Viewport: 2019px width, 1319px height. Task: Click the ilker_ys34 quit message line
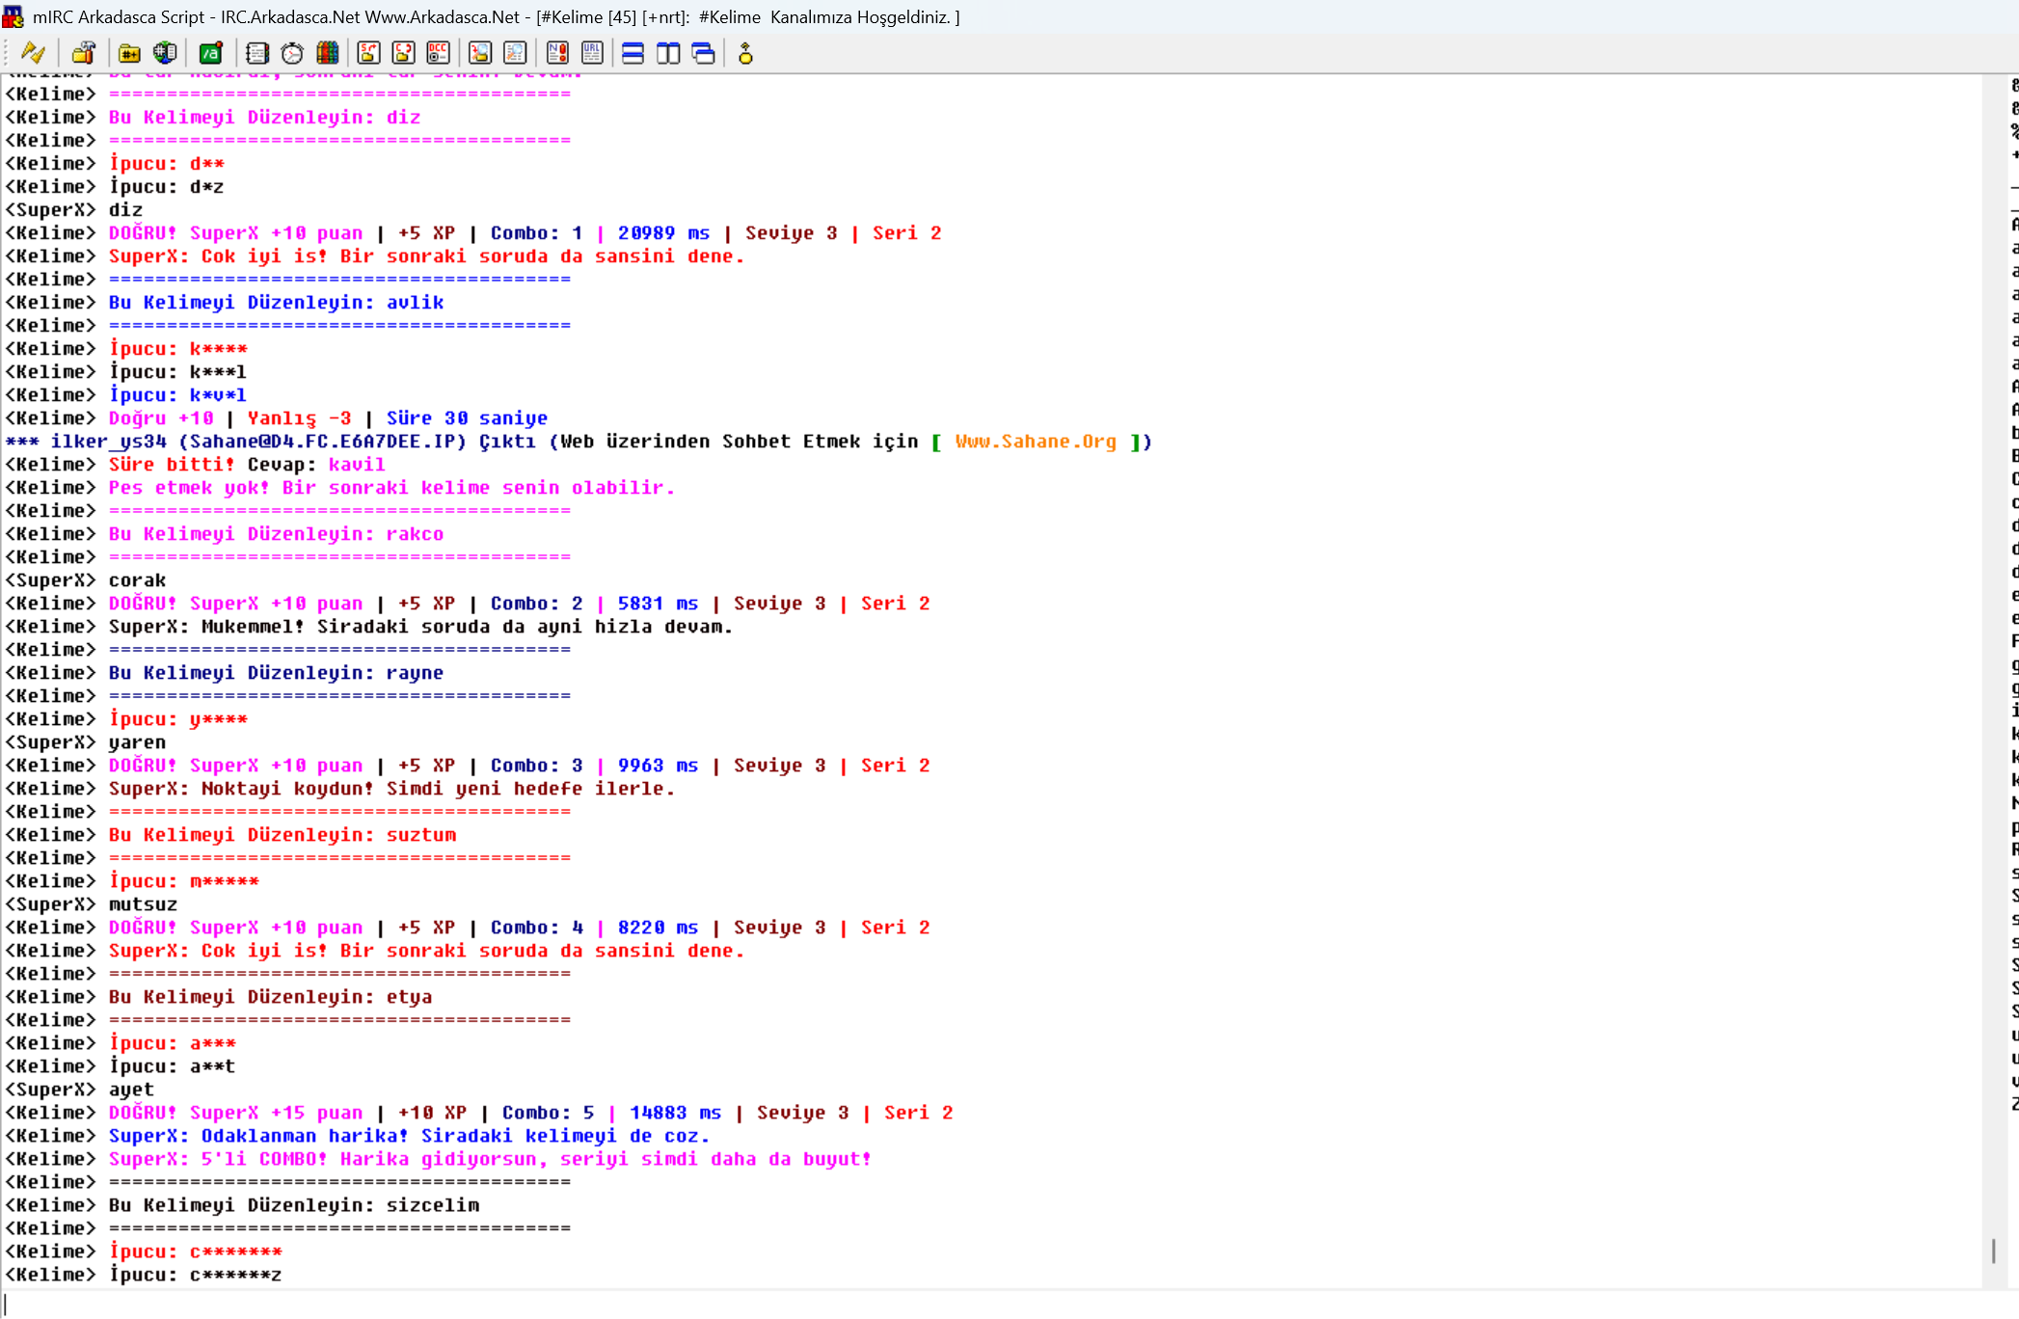pos(579,442)
